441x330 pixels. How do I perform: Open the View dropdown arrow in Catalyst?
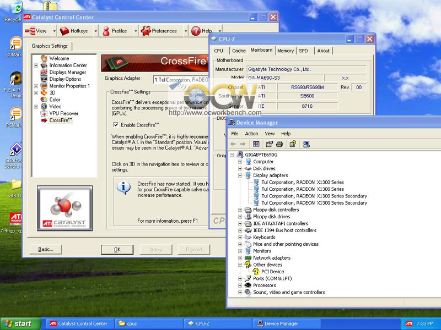54,31
